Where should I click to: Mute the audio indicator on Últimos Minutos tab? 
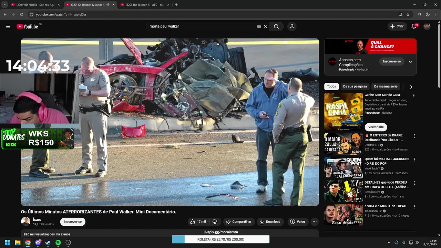click(x=108, y=5)
